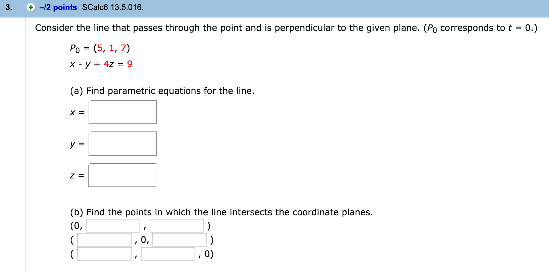The height and width of the screenshot is (271, 549).
Task: Click inside the y = answer box
Action: (x=122, y=144)
